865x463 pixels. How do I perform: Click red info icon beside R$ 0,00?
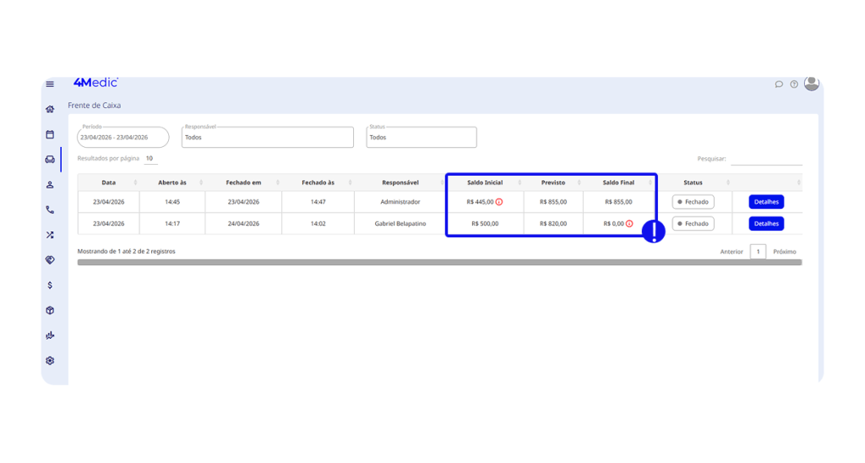[629, 224]
